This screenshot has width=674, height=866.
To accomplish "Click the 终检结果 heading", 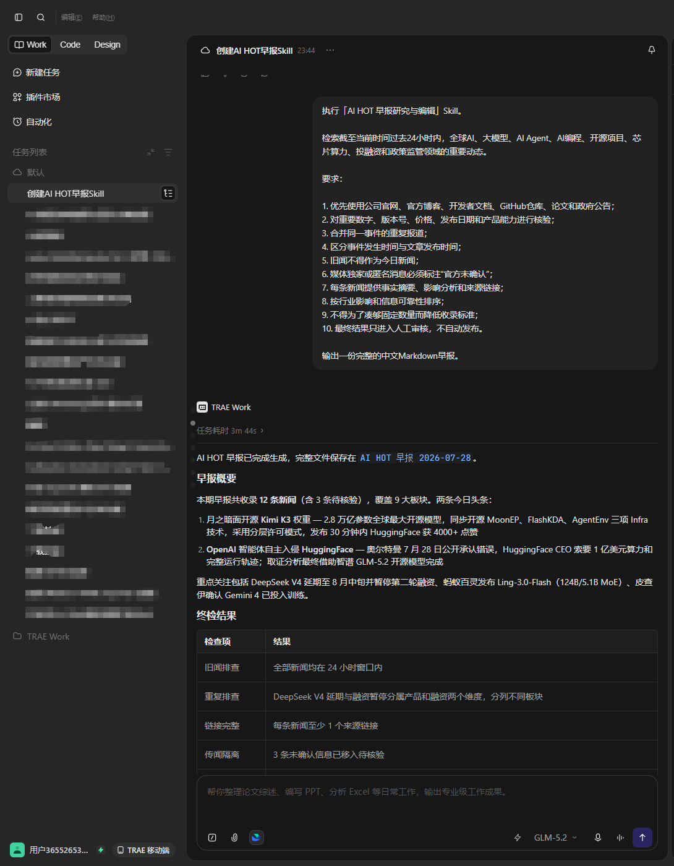I will (216, 615).
